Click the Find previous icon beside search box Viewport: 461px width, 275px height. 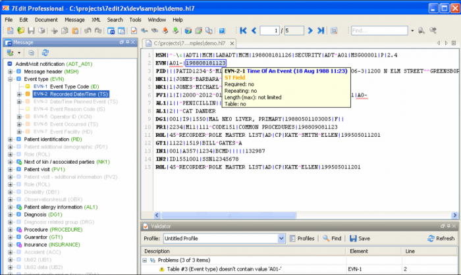[x=421, y=30]
